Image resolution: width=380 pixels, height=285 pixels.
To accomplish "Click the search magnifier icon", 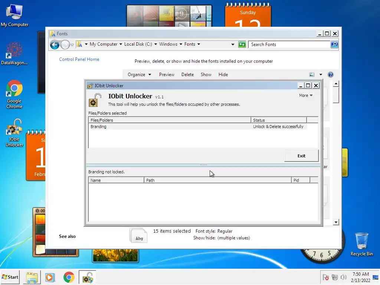I will point(334,45).
